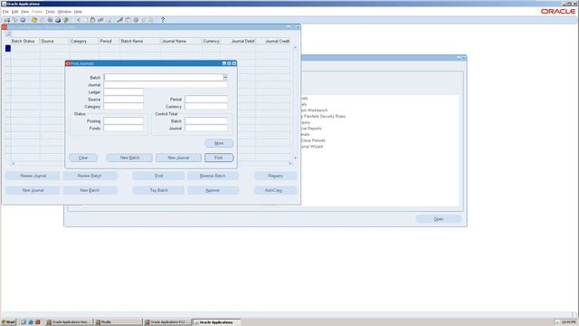Open the Batch field list of values button
Viewport: 579px width, 326px height.
tap(225, 77)
